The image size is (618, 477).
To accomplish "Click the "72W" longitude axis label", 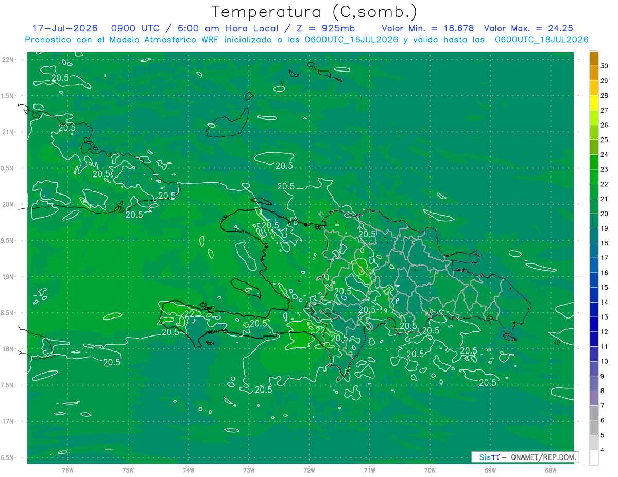I will click(x=309, y=470).
